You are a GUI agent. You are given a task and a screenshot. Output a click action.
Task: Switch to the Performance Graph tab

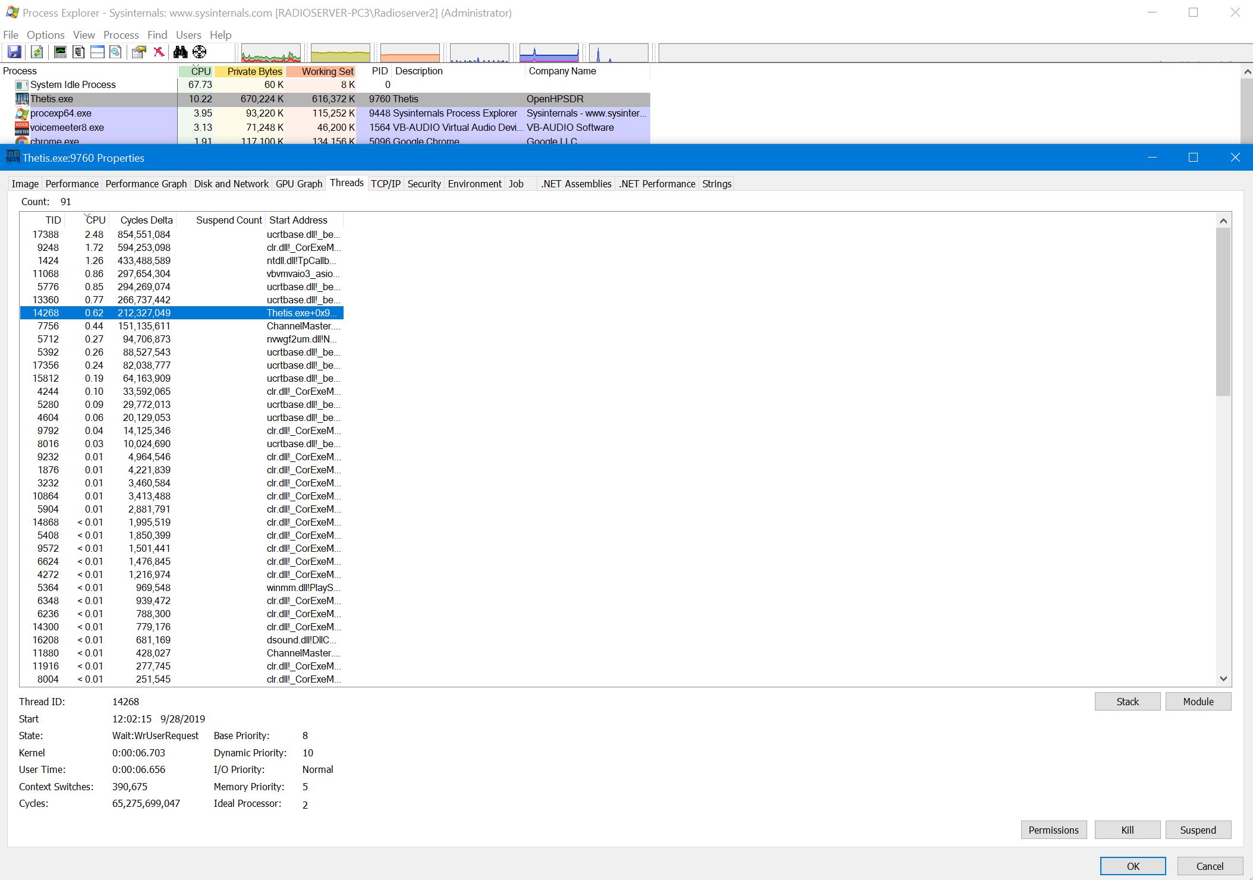pos(146,184)
